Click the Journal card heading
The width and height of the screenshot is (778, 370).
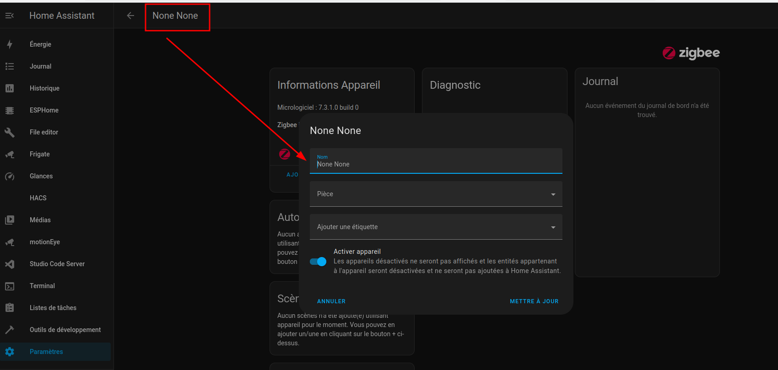pos(600,81)
